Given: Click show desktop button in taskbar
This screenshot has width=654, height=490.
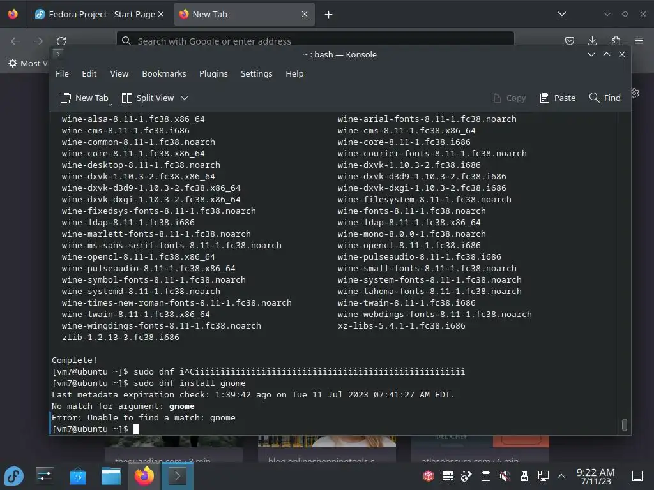Looking at the screenshot, I should (637, 476).
